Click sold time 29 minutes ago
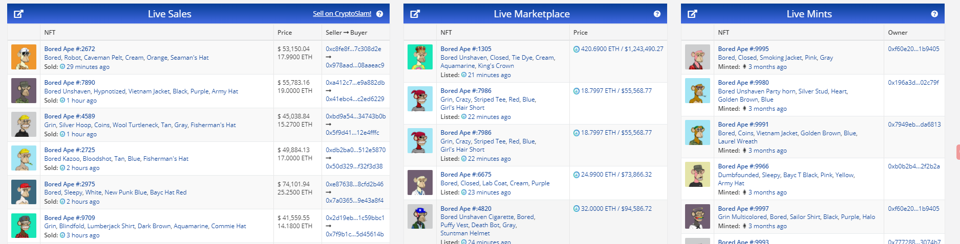960x244 pixels. pyautogui.click(x=88, y=67)
